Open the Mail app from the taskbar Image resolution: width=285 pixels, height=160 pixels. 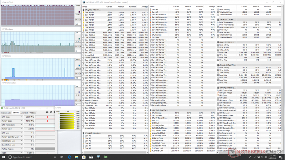91,157
